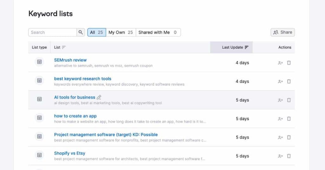Click list type icon for AI tools for business

[x=39, y=99]
